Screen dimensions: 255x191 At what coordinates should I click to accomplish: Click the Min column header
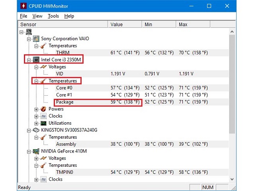(x=159, y=25)
